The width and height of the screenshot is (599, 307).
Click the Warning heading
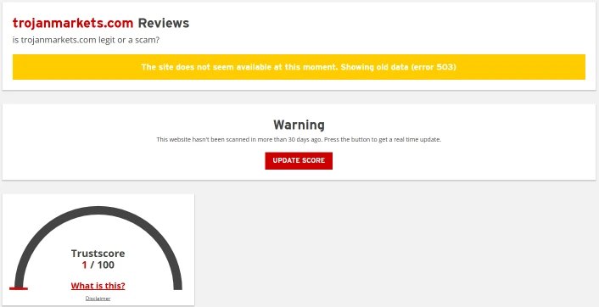(299, 125)
